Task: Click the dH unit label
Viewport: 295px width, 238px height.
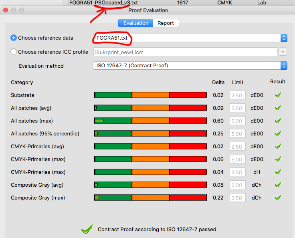Action: tap(257, 172)
